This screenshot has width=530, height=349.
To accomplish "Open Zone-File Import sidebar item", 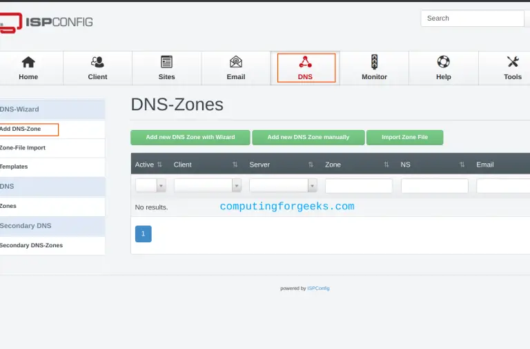I will (23, 148).
